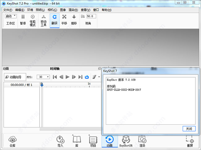Open the Render (渲染) dialog
This screenshot has width=201, height=150.
click(142, 141)
